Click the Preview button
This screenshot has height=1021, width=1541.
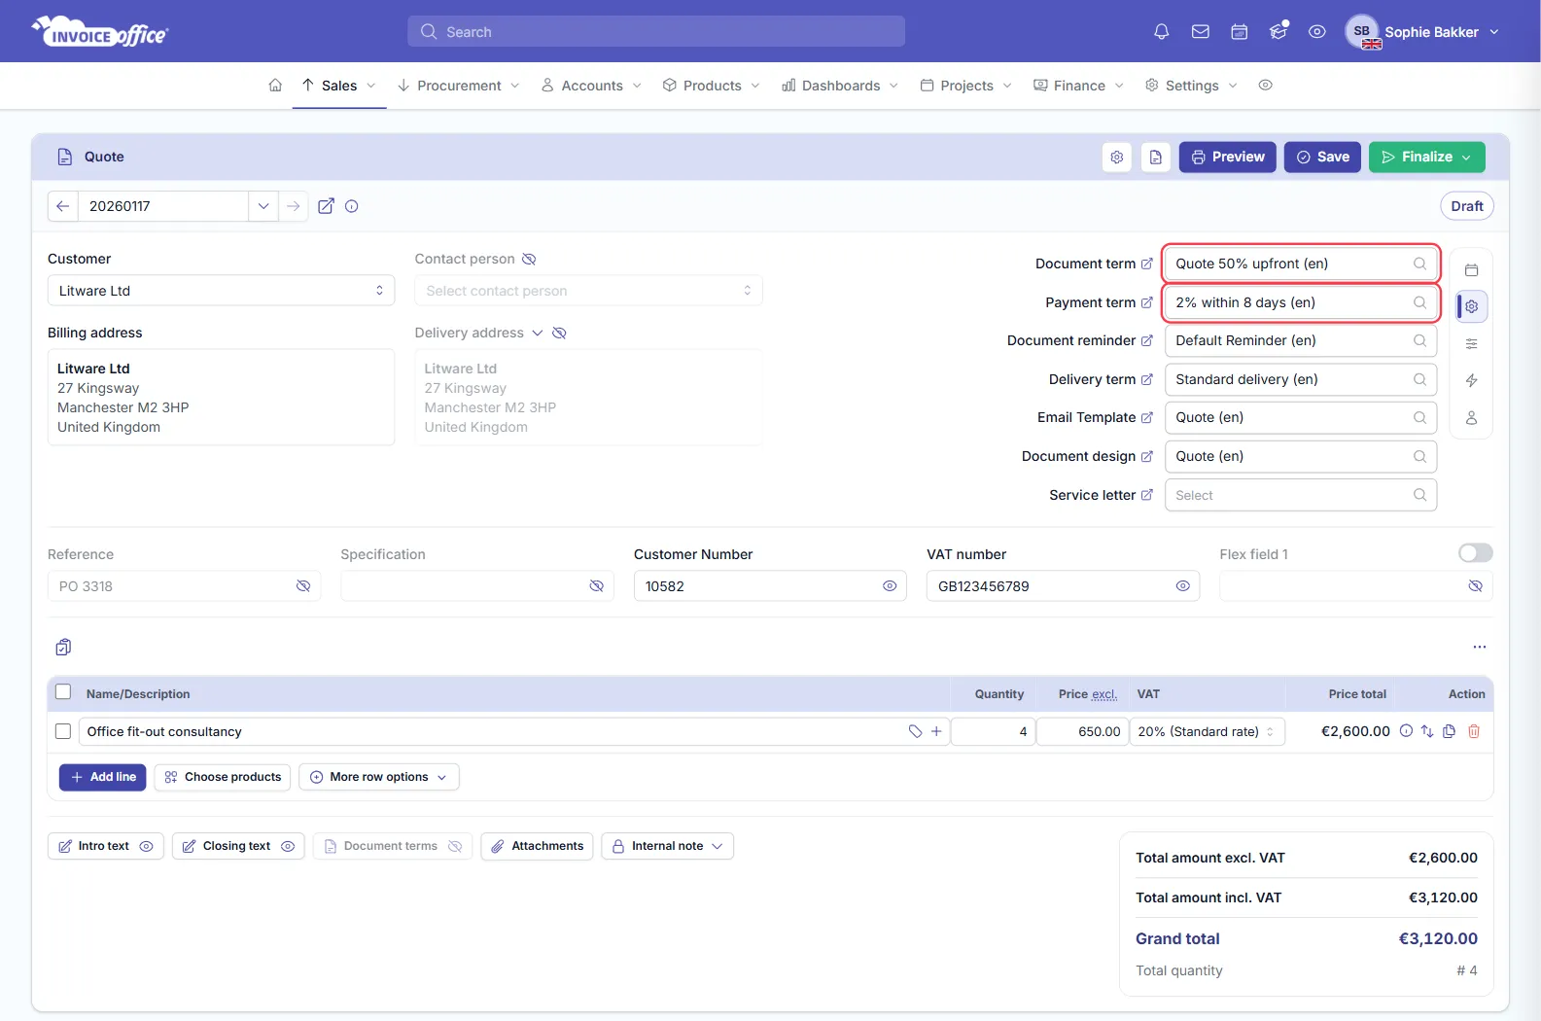click(x=1228, y=158)
